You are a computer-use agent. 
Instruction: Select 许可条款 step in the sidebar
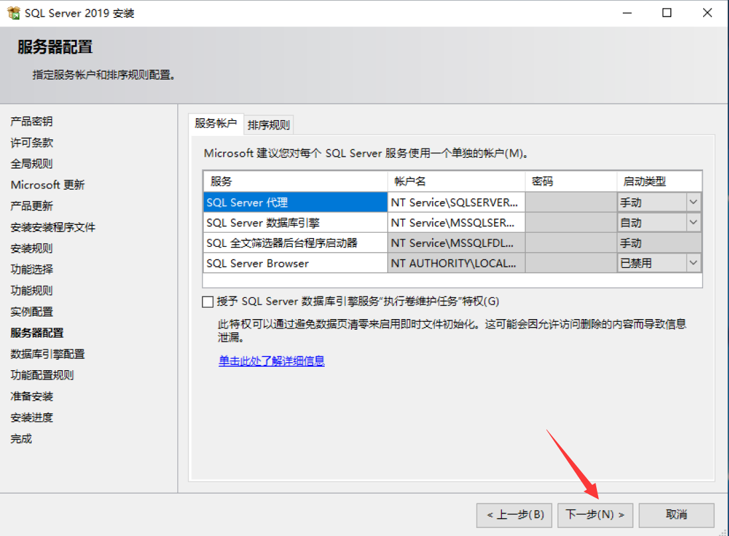(32, 143)
